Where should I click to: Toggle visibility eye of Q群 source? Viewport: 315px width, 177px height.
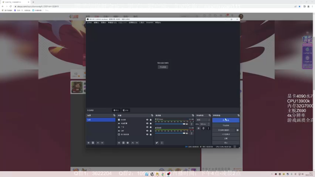click(x=147, y=131)
